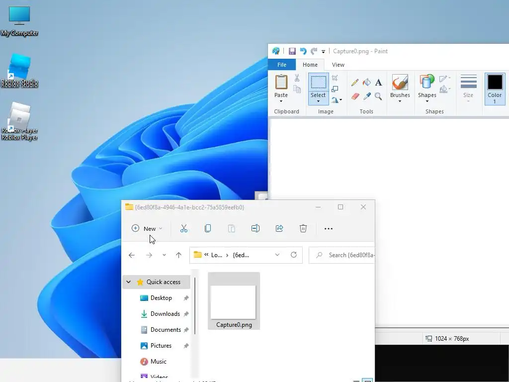509x382 pixels.
Task: Activate the Select rectangle tool in Paint
Action: tap(319, 82)
